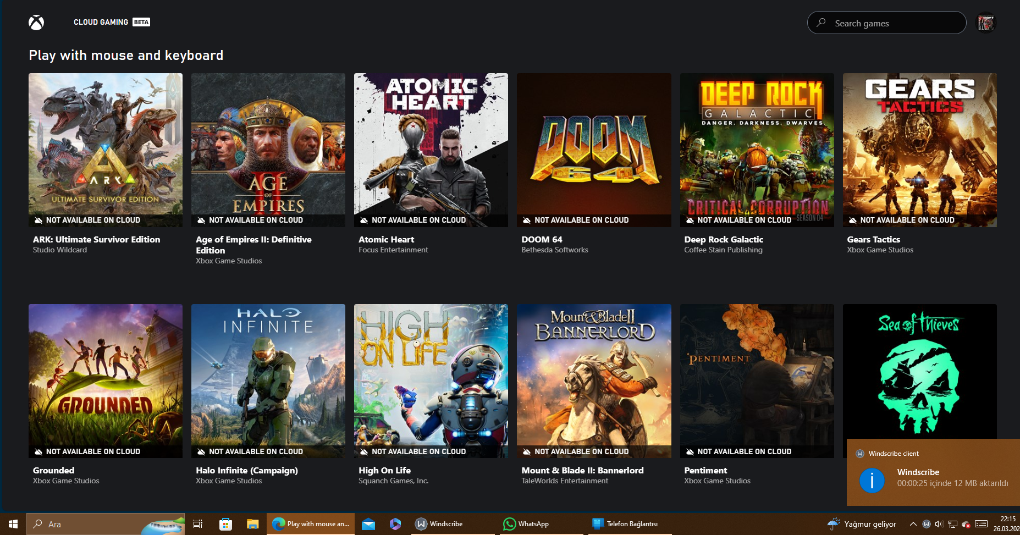
Task: Open File Explorer from the taskbar
Action: 252,524
